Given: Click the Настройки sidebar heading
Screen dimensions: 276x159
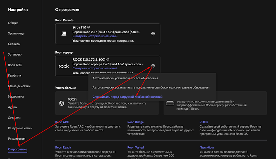Looking at the screenshot, I should 18,10.
